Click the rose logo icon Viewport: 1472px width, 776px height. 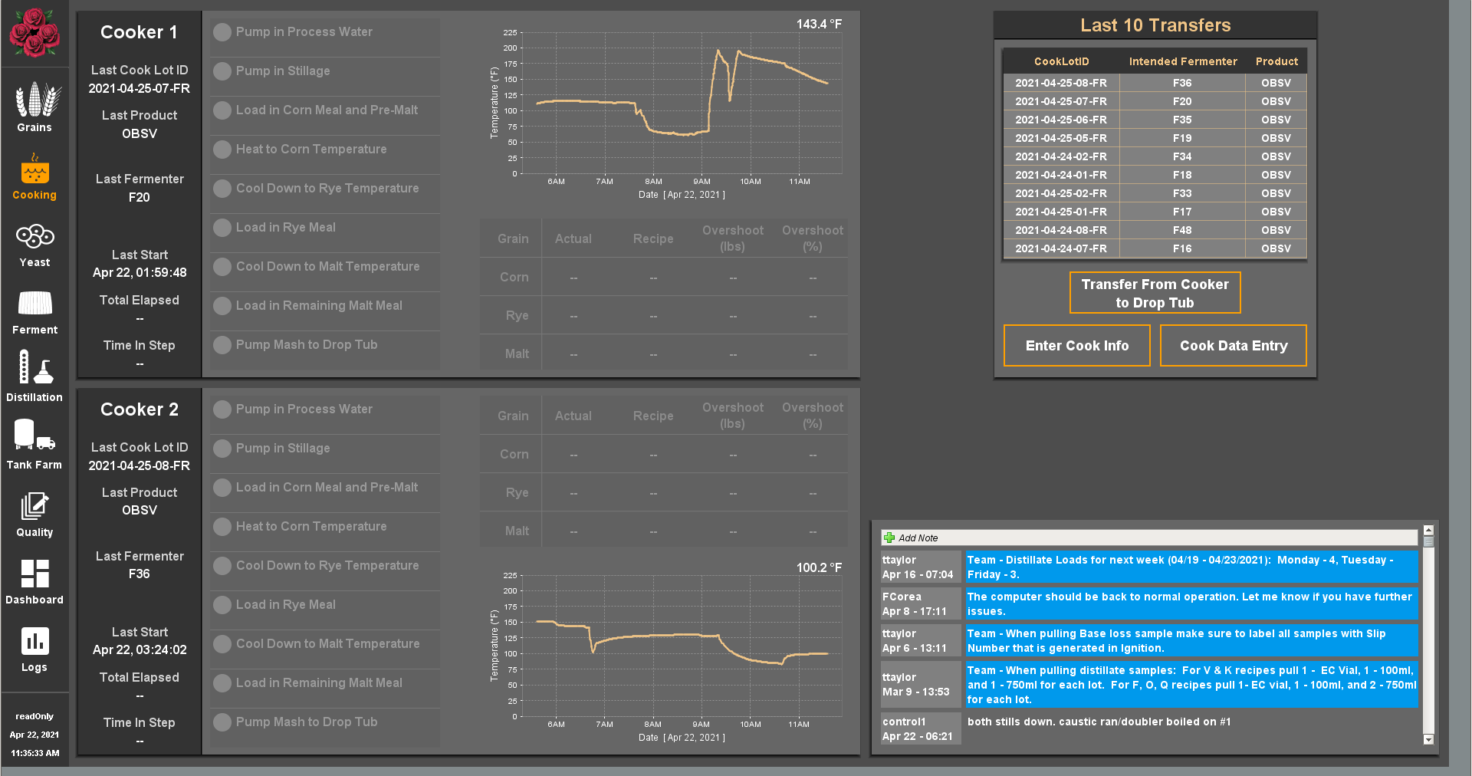click(x=34, y=32)
